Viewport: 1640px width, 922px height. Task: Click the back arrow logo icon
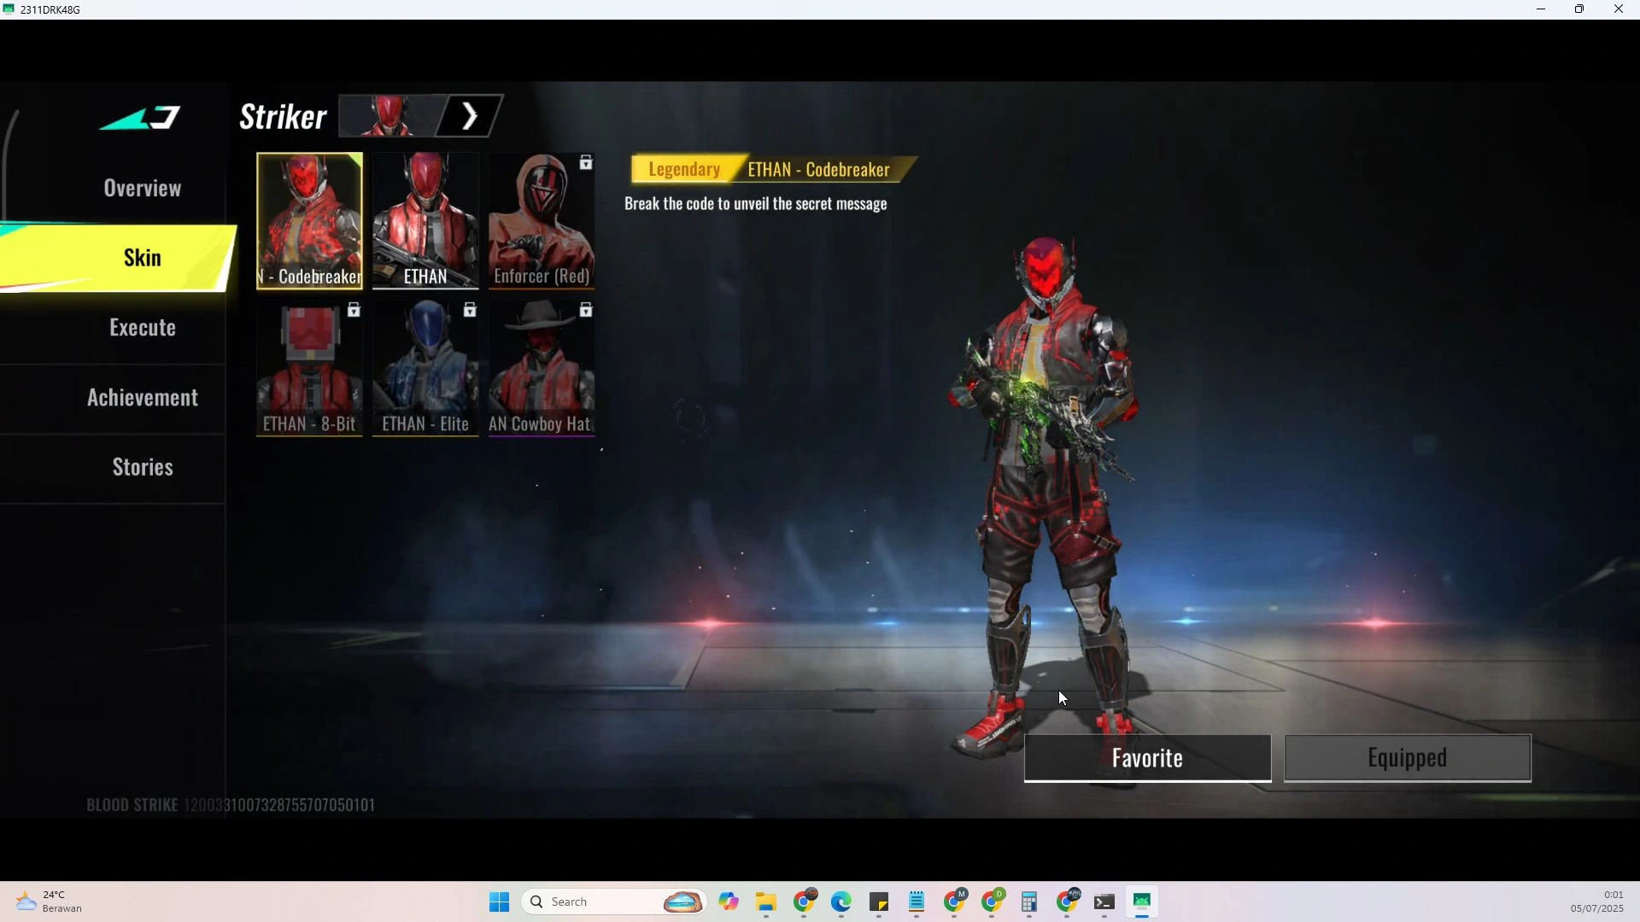(x=141, y=118)
